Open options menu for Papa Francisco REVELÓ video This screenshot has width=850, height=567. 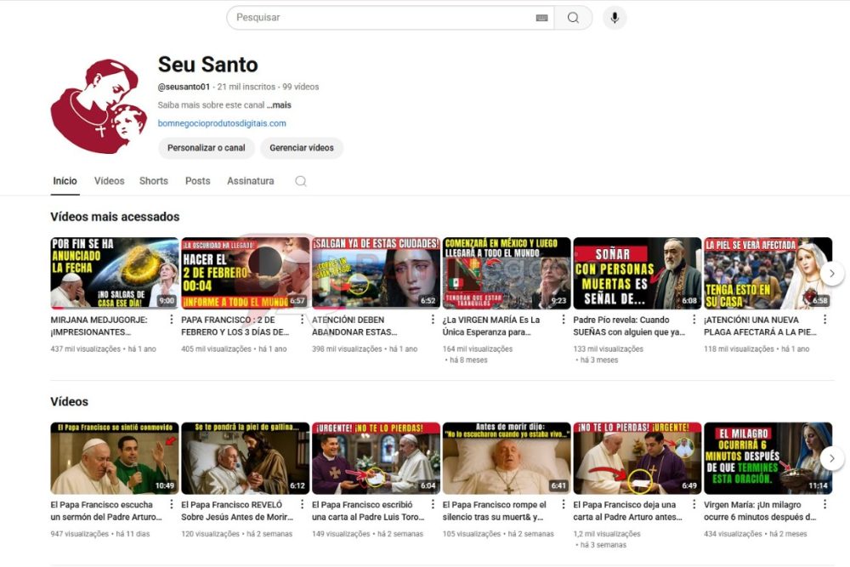302,504
